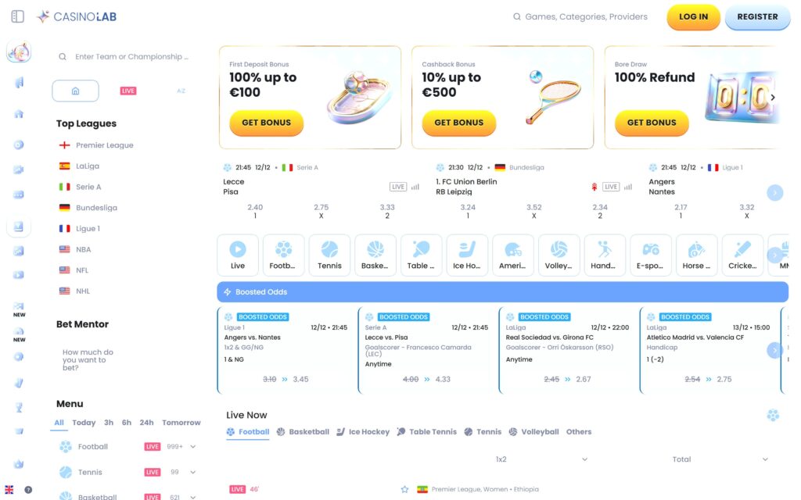This screenshot has width=801, height=500.
Task: Click the next arrow on the bonus banner carousel
Action: point(773,98)
